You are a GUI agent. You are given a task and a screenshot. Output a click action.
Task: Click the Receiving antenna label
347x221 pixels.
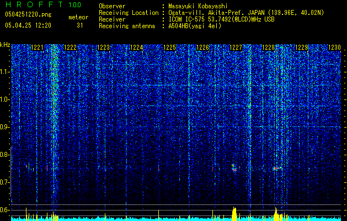point(127,26)
